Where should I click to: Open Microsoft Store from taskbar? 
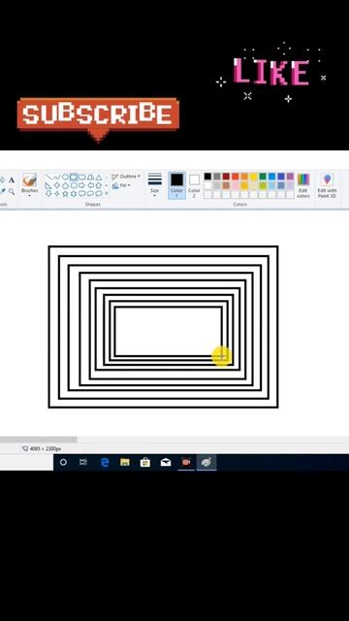(145, 462)
